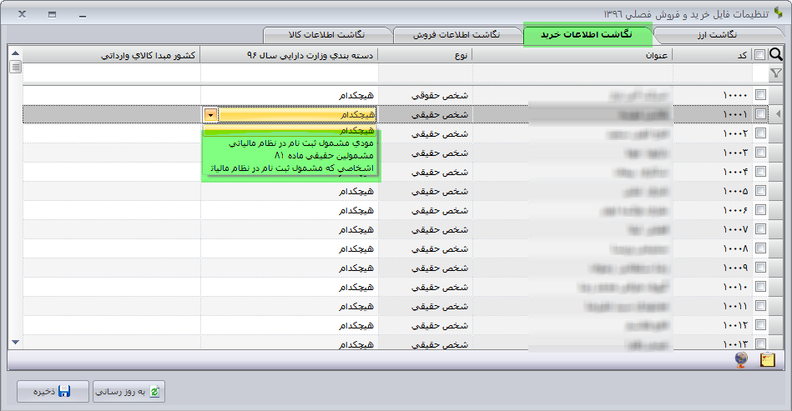This screenshot has height=411, width=792.
Task: Click the globe icon in bottom bar
Action: point(741,359)
